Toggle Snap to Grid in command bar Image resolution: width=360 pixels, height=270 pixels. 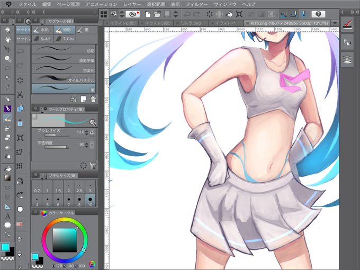click(304, 14)
